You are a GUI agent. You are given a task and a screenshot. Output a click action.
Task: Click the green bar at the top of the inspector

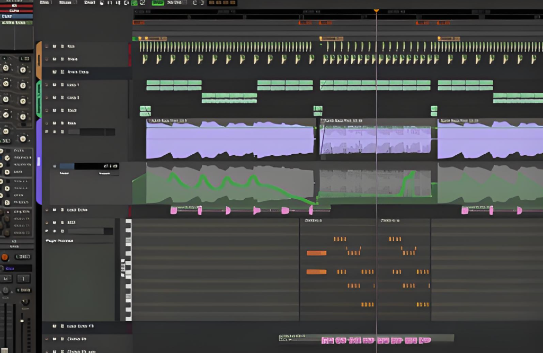(x=16, y=22)
